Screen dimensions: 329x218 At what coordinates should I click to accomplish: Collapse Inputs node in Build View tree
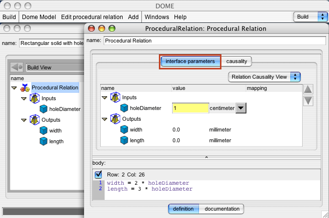[24, 99]
